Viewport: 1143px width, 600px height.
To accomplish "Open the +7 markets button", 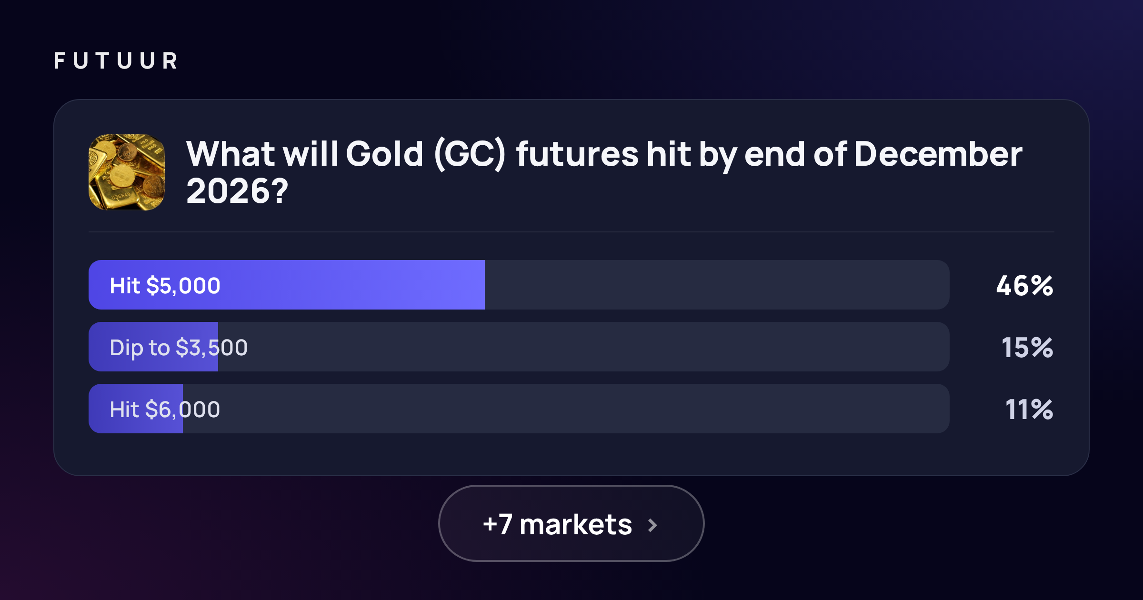I will 571,523.
